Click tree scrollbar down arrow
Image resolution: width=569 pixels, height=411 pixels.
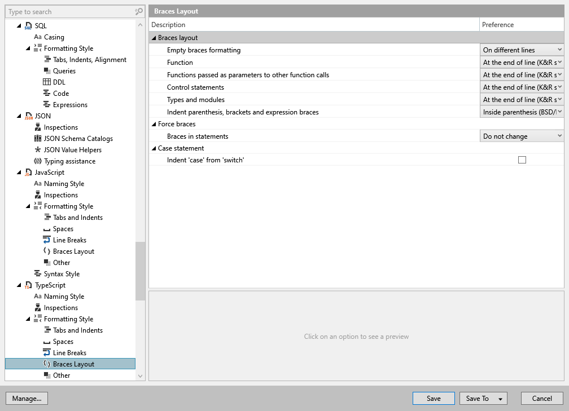[x=140, y=376]
